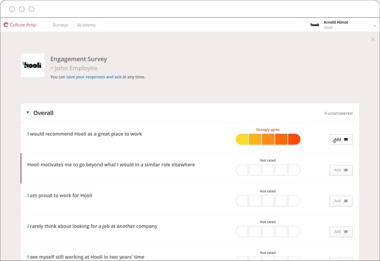The width and height of the screenshot is (380, 261).
Task: Click the small Hooli logo beside Arnold Himot
Action: (315, 25)
